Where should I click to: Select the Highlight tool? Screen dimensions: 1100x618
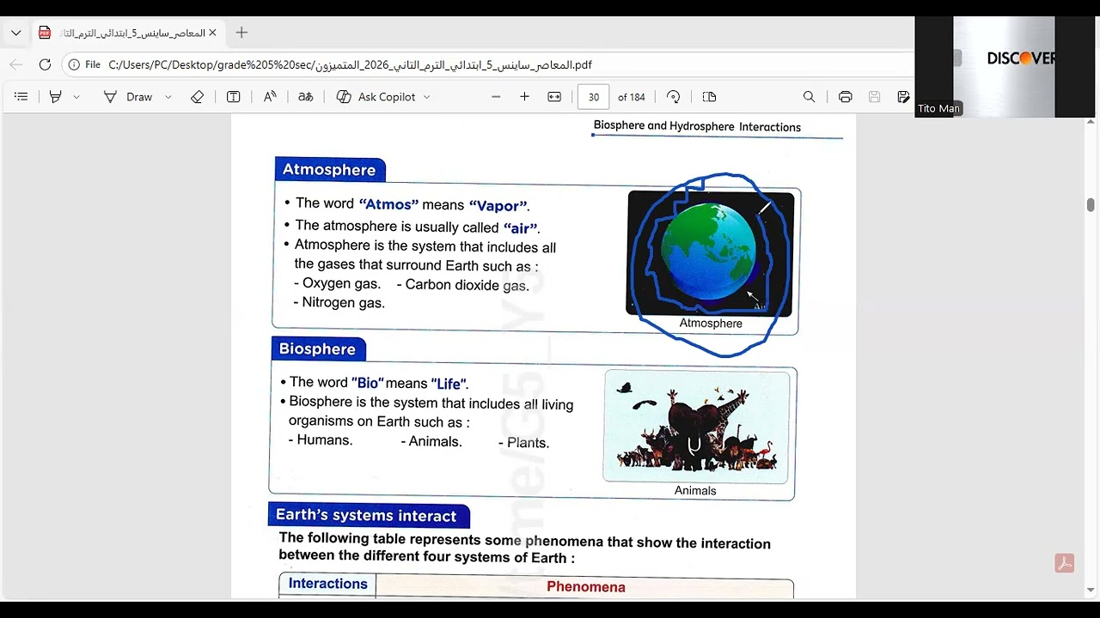click(x=56, y=97)
